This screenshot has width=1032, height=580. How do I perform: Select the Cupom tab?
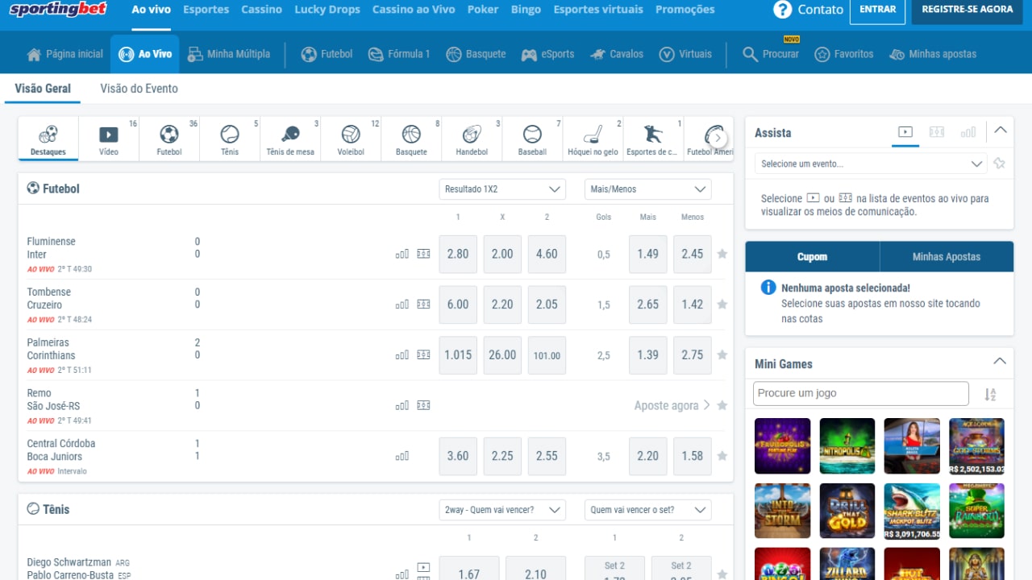point(812,257)
